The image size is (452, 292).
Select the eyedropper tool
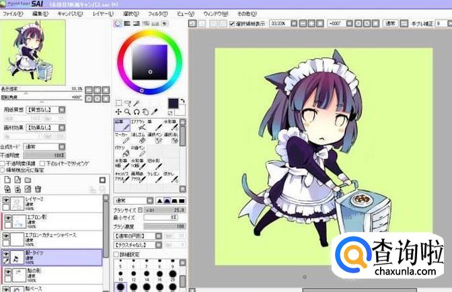[x=155, y=112]
